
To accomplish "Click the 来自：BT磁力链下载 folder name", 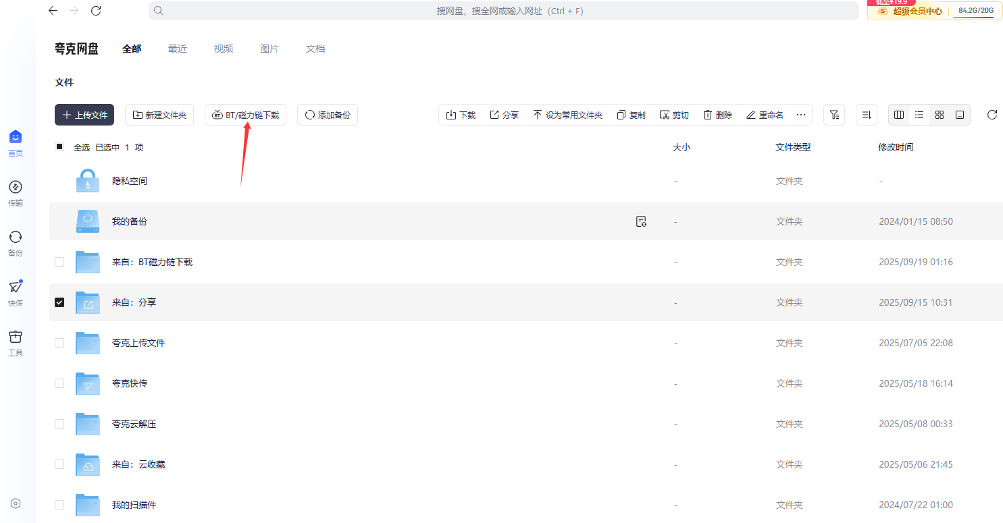I will point(153,262).
